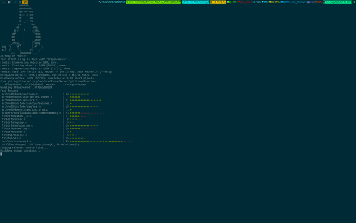Screen dimensions: 356x223
Task: Click arch/x86/include/asm/cpufeatures.h file name
Action: tap(27, 104)
